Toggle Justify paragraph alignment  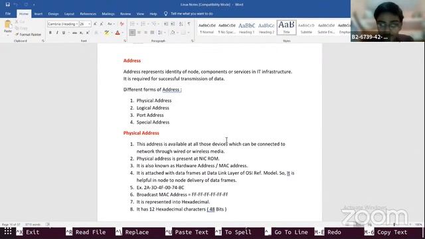152,33
